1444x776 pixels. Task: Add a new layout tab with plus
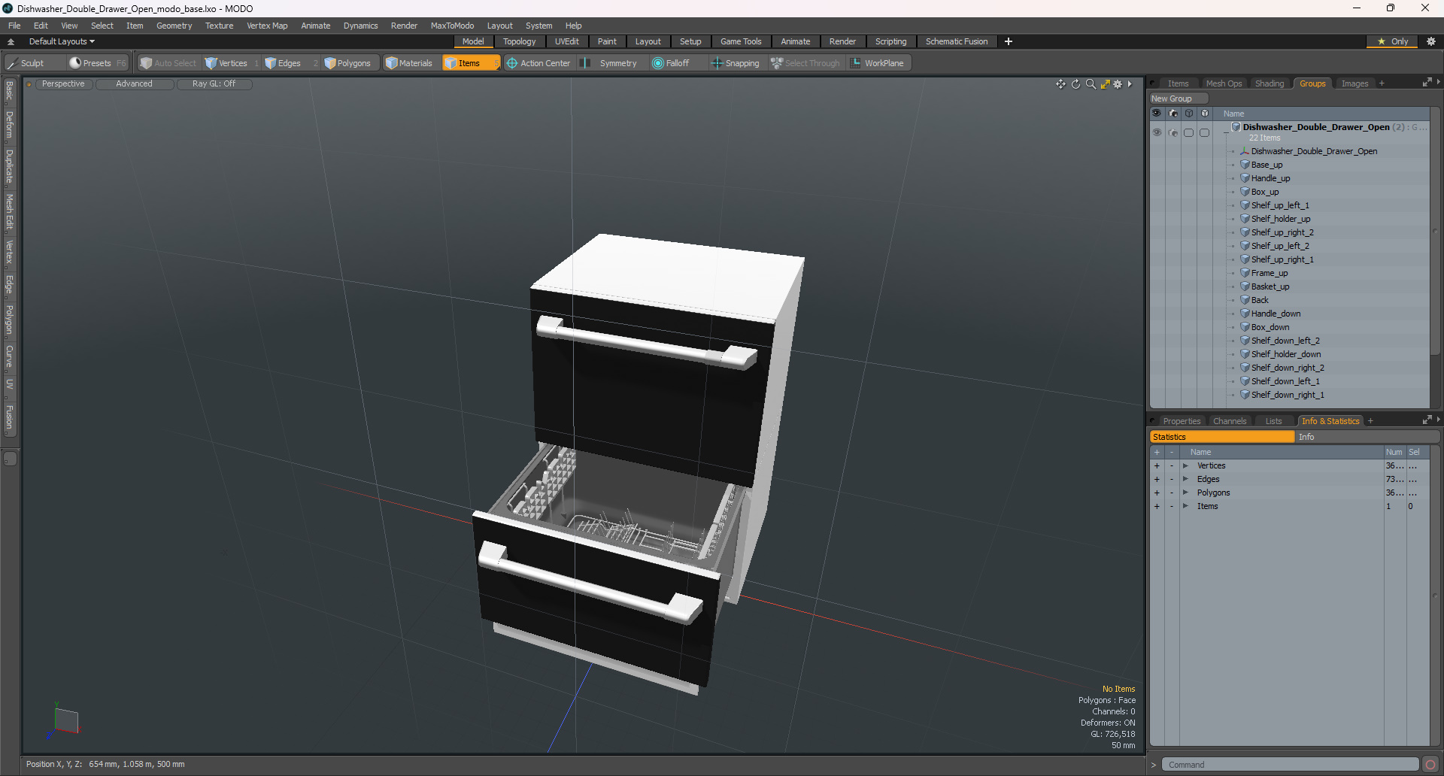tap(1009, 41)
